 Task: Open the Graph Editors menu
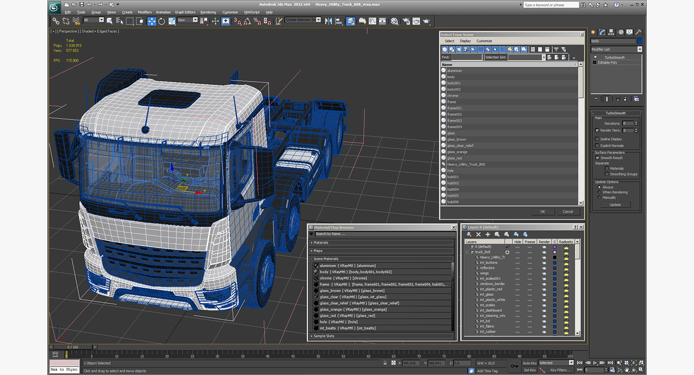(x=185, y=12)
